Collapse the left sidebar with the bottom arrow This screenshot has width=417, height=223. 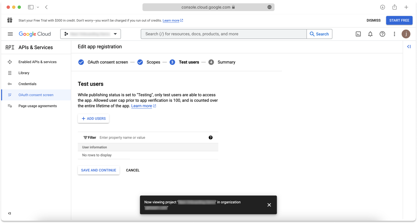9,213
